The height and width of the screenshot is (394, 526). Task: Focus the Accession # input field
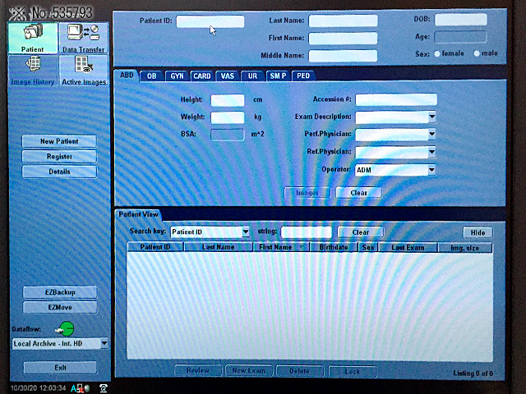tap(396, 99)
